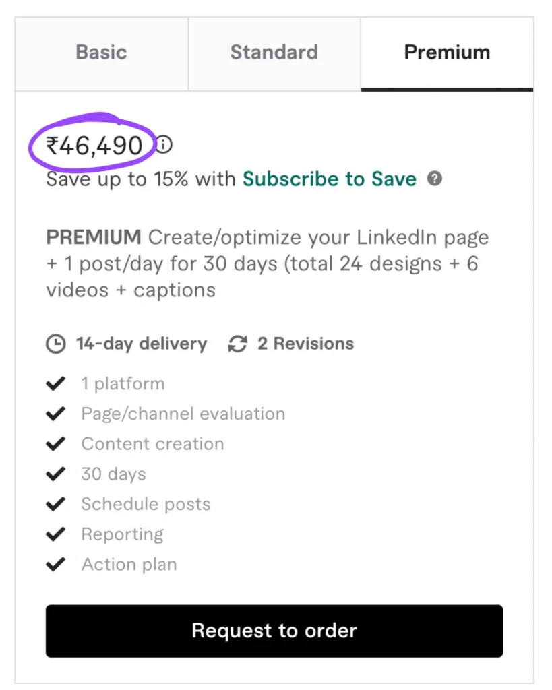Image resolution: width=552 pixels, height=690 pixels.
Task: Click the checkmark beside Content creation
Action: tap(55, 444)
